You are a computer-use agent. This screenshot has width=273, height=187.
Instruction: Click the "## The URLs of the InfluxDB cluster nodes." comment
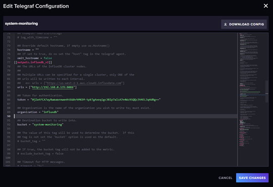(51, 67)
